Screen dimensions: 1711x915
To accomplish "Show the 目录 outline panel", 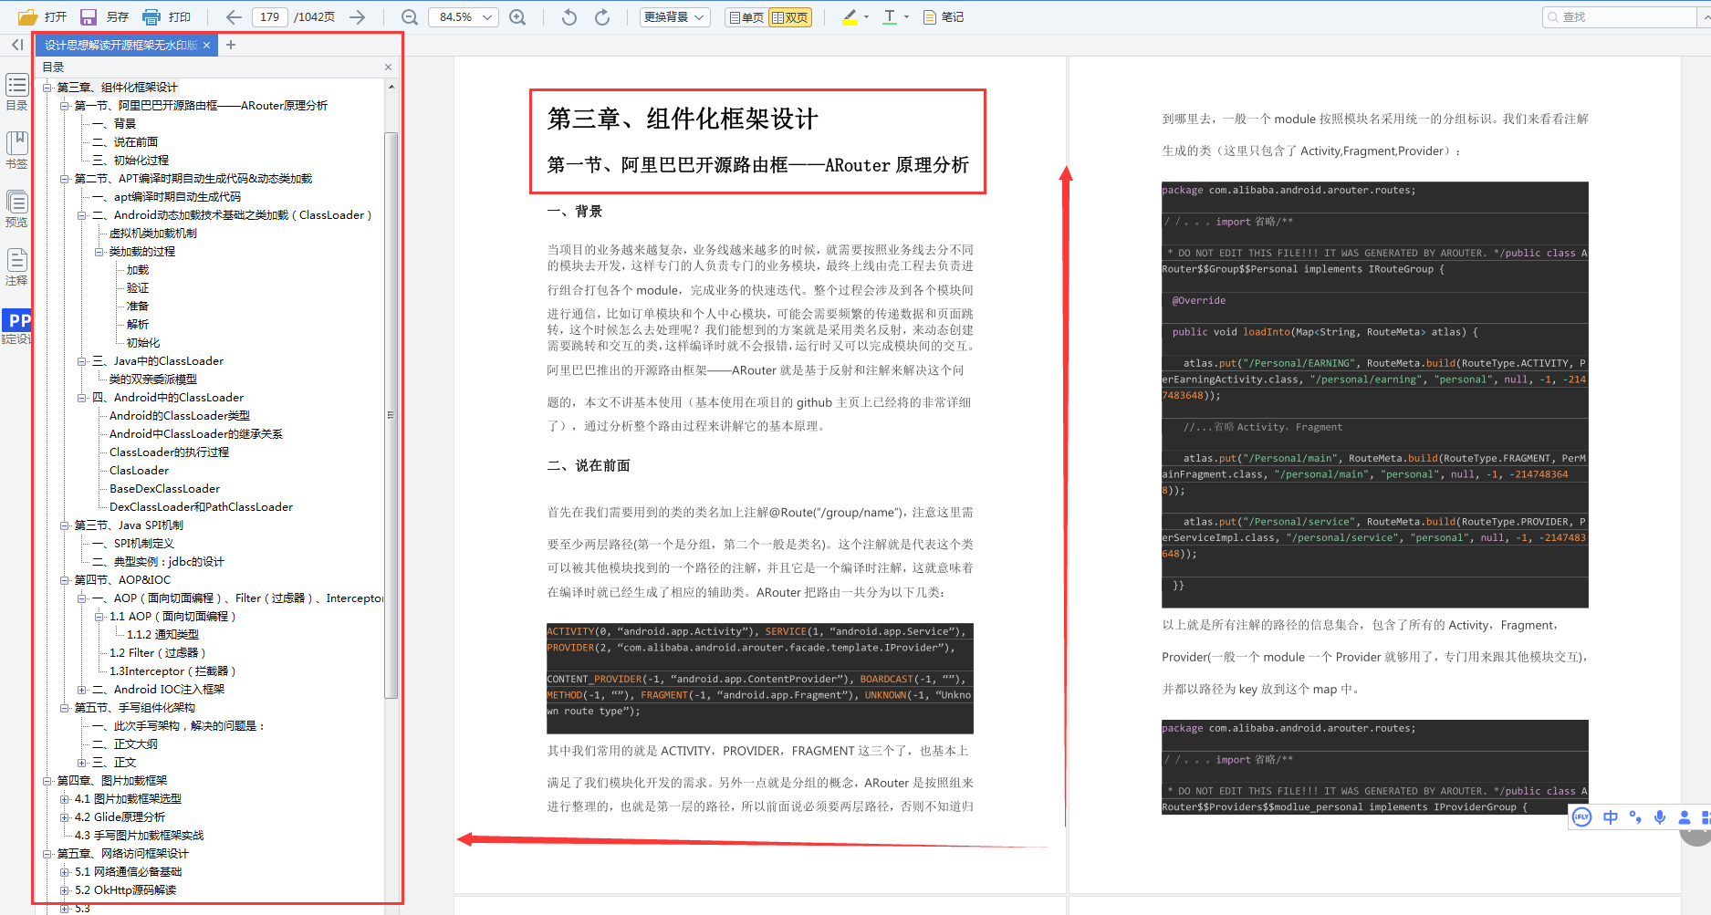I will (16, 93).
